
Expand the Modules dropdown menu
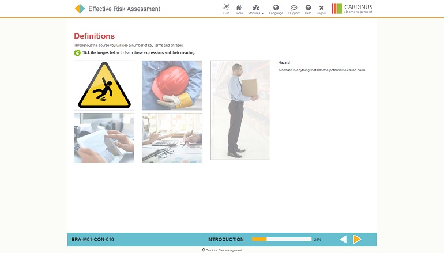(x=255, y=9)
